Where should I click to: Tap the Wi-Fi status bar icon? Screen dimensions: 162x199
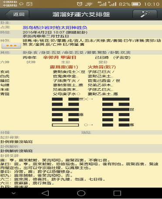point(89,4)
